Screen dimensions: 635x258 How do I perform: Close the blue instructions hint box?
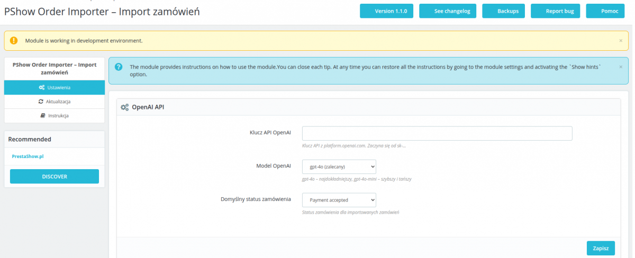click(x=621, y=67)
